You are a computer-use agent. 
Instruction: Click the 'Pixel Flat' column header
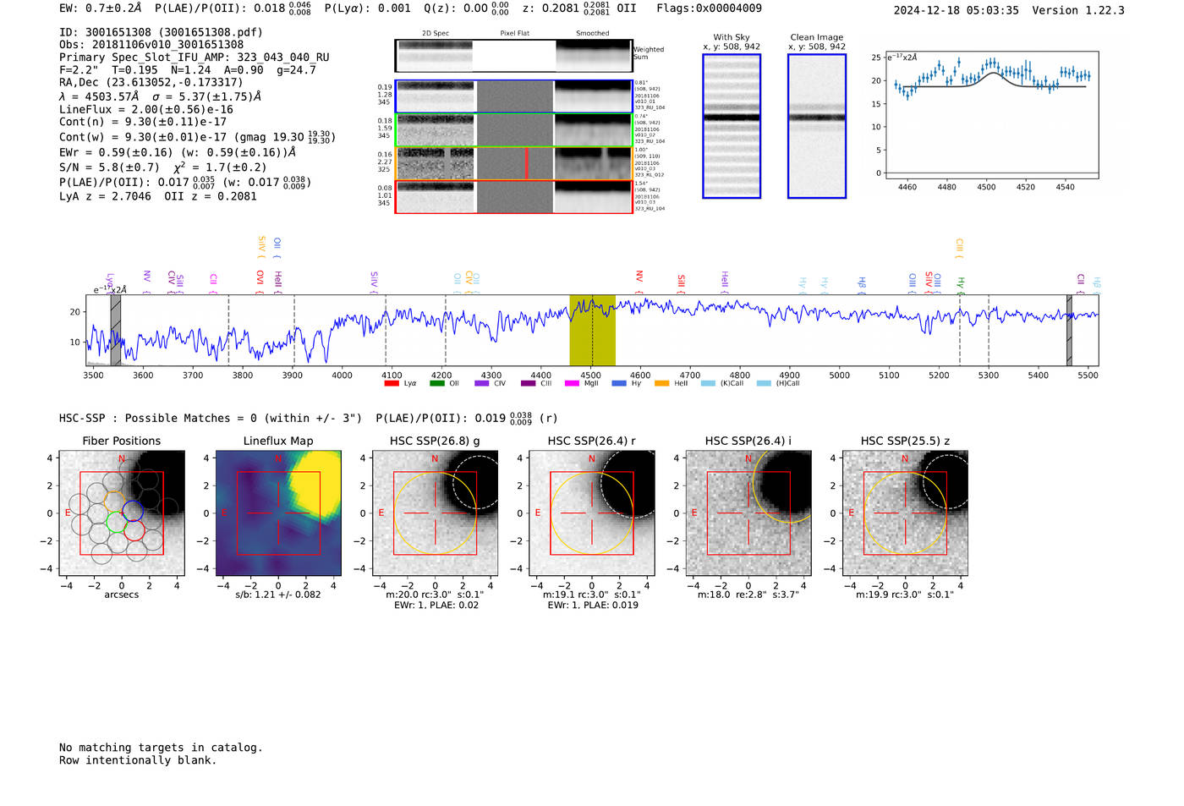pyautogui.click(x=514, y=34)
